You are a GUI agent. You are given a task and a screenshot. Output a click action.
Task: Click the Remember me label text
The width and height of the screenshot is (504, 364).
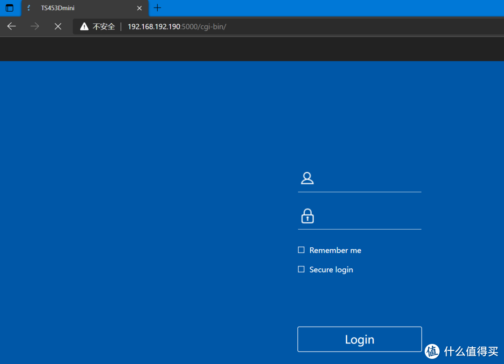pos(335,251)
